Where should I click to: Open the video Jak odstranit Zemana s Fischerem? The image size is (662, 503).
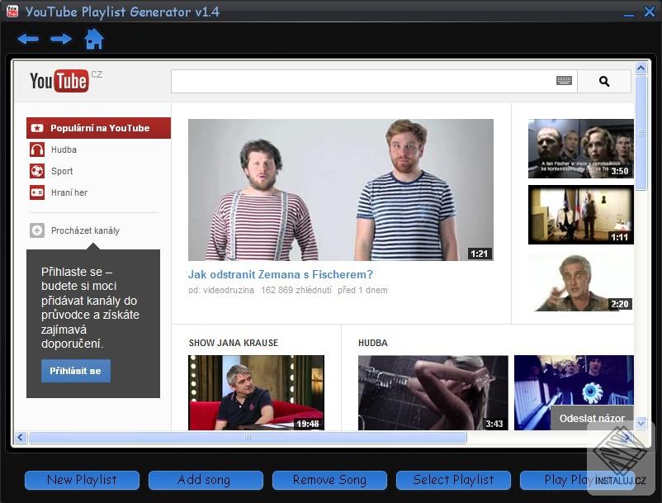(281, 274)
